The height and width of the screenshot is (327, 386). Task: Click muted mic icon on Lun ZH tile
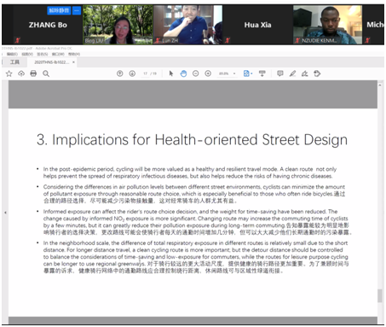(158, 40)
